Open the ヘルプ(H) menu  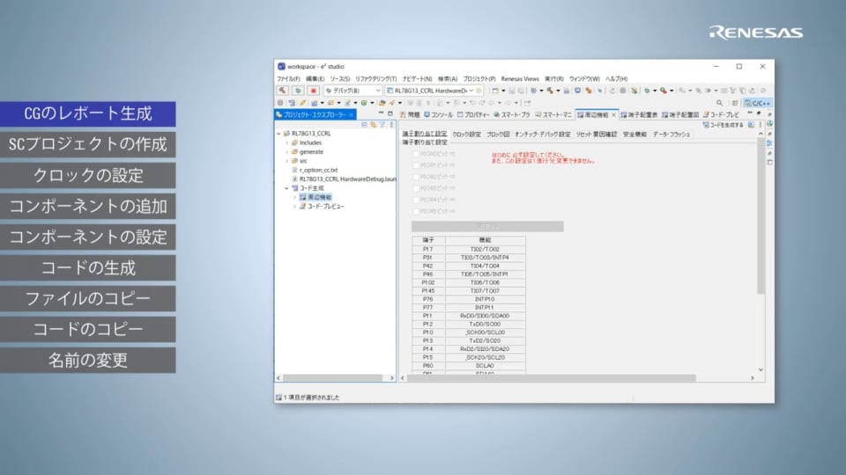pos(616,78)
